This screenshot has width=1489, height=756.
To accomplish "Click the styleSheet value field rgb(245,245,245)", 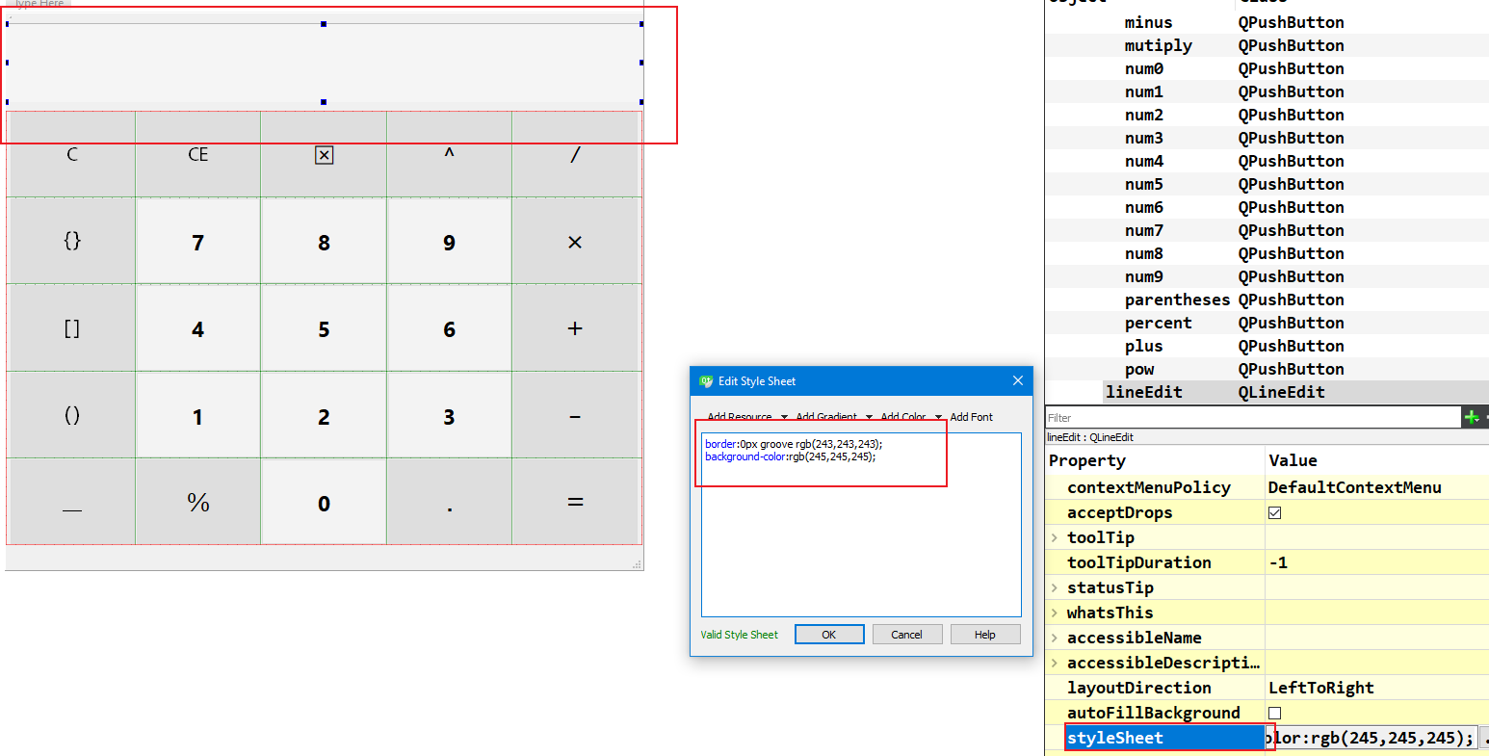I will click(1371, 738).
